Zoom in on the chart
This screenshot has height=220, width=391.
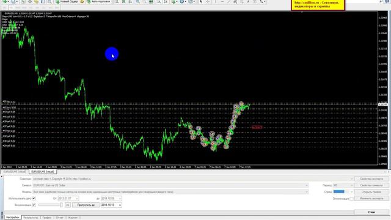click(137, 1)
